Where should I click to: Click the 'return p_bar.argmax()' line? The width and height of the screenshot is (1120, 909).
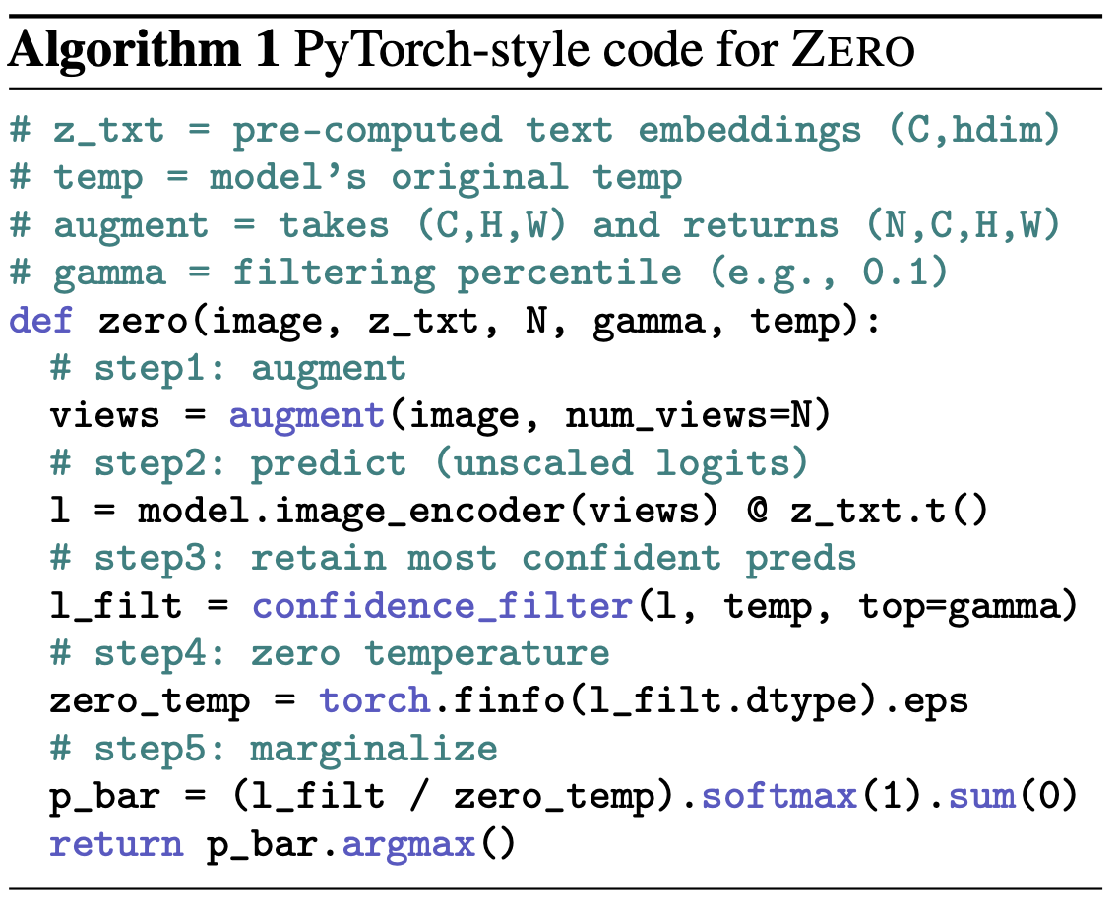coord(282,845)
